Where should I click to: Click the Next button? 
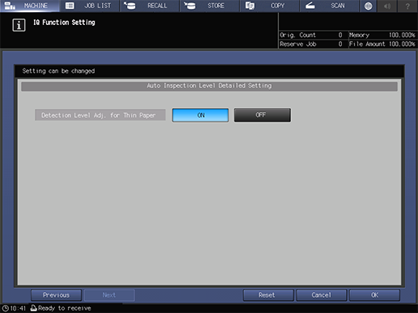tap(109, 295)
